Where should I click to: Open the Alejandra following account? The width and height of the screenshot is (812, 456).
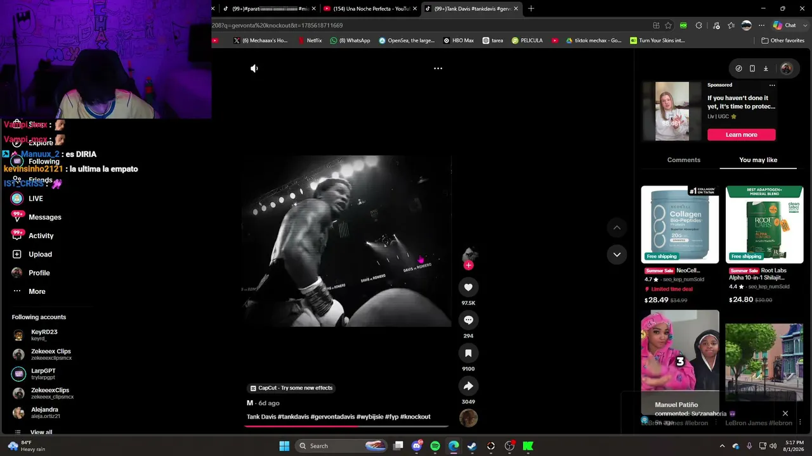[44, 413]
